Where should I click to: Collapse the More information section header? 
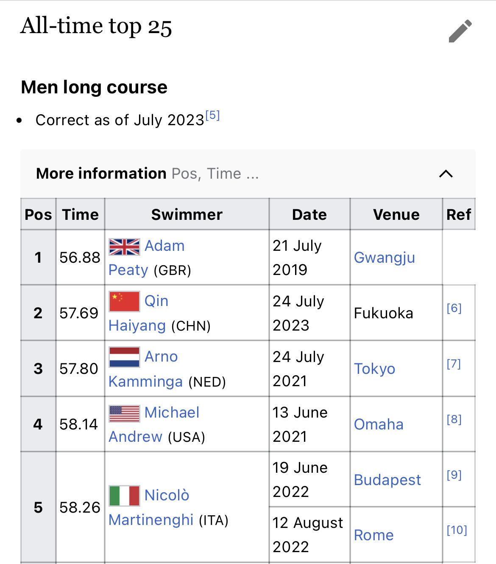coord(248,174)
